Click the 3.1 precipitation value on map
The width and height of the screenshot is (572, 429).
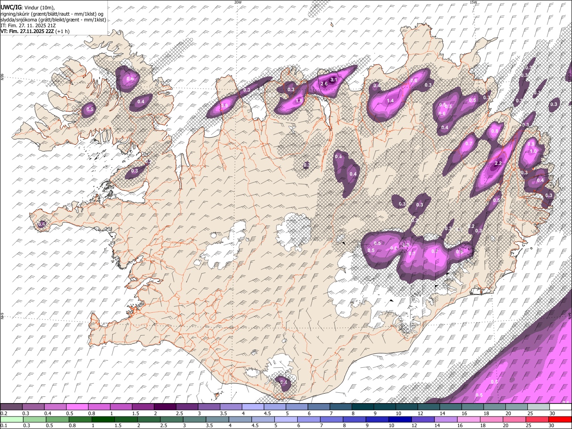333,80
